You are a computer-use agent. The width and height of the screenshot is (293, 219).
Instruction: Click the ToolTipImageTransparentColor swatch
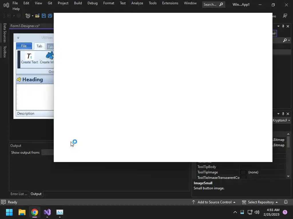pos(243,177)
